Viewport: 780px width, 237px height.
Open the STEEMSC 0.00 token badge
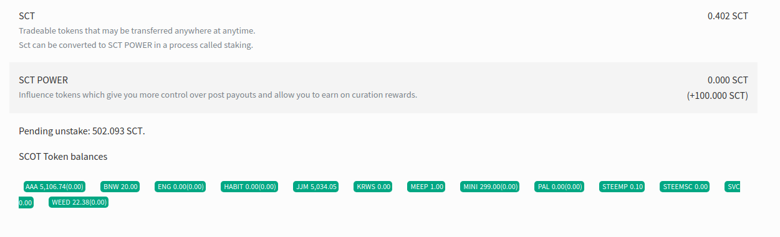click(685, 187)
